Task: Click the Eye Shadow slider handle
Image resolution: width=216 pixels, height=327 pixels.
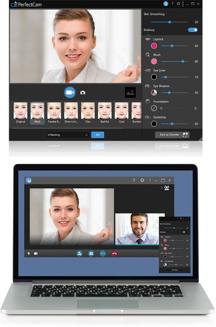Action: pyautogui.click(x=169, y=93)
